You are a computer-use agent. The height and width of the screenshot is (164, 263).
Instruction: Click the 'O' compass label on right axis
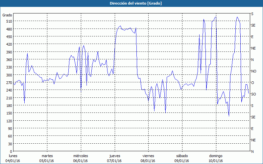[252, 83]
